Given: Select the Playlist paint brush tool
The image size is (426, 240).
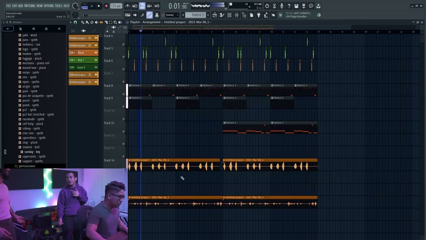Looking at the screenshot, I should pyautogui.click(x=87, y=22).
